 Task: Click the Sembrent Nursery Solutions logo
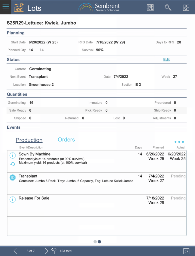(x=99, y=7)
